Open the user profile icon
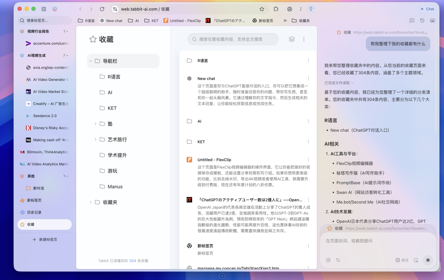Viewport: 444px width, 280px height. tap(290, 9)
